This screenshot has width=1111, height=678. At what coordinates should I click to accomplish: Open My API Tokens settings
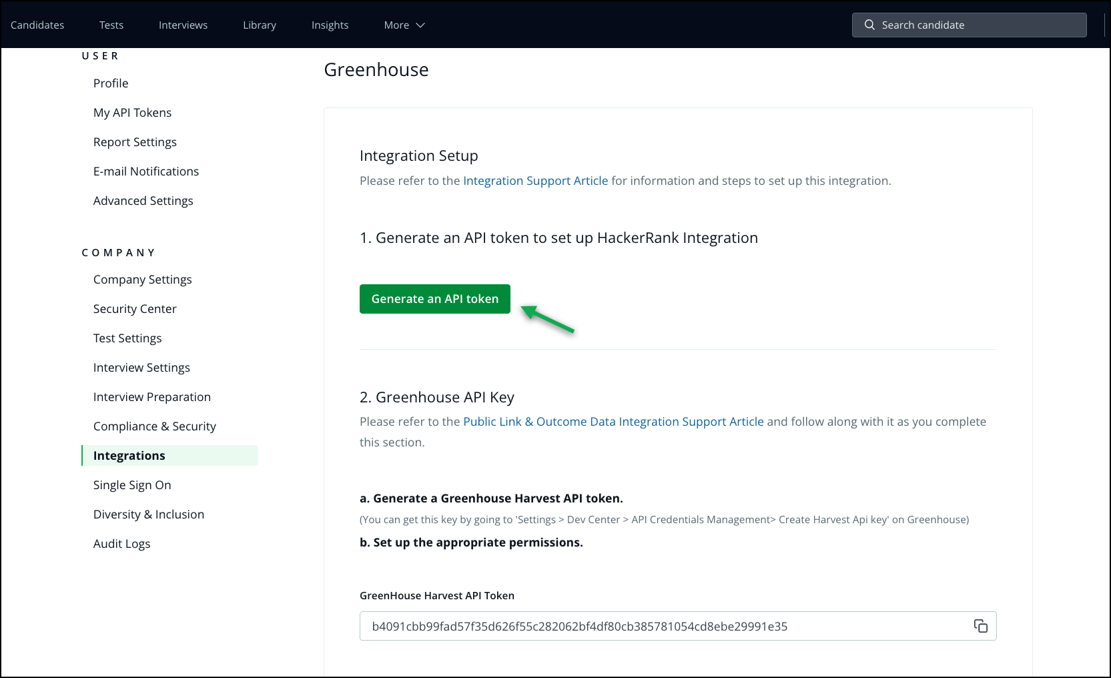click(x=132, y=113)
